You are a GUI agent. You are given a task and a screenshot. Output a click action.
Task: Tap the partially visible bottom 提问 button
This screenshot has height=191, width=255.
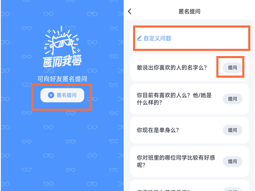click(x=232, y=190)
